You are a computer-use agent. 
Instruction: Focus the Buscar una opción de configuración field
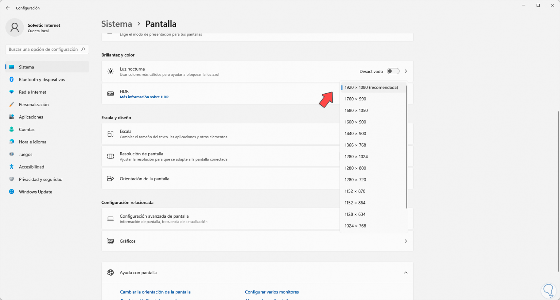43,49
